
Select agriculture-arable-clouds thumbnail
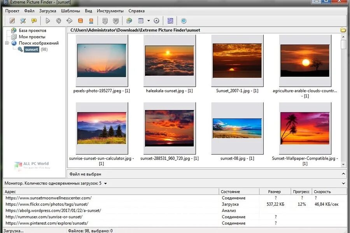(x=305, y=61)
